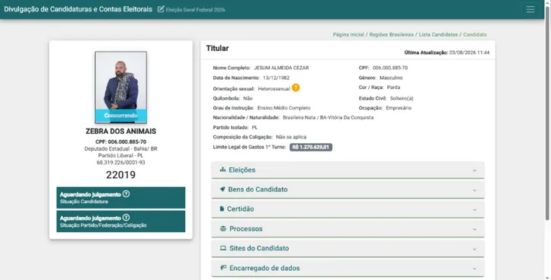Viewport: 551px width, 280px height.
Task: Click the R$ 1.270.629,01 spending limit badge
Action: [311, 147]
